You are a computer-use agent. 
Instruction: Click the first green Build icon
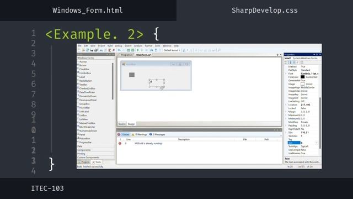[x=129, y=50]
